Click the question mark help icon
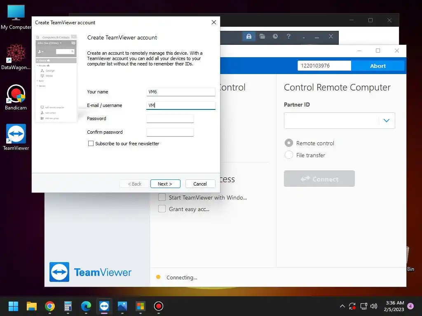Screen dimensions: 422x316 point(288,36)
